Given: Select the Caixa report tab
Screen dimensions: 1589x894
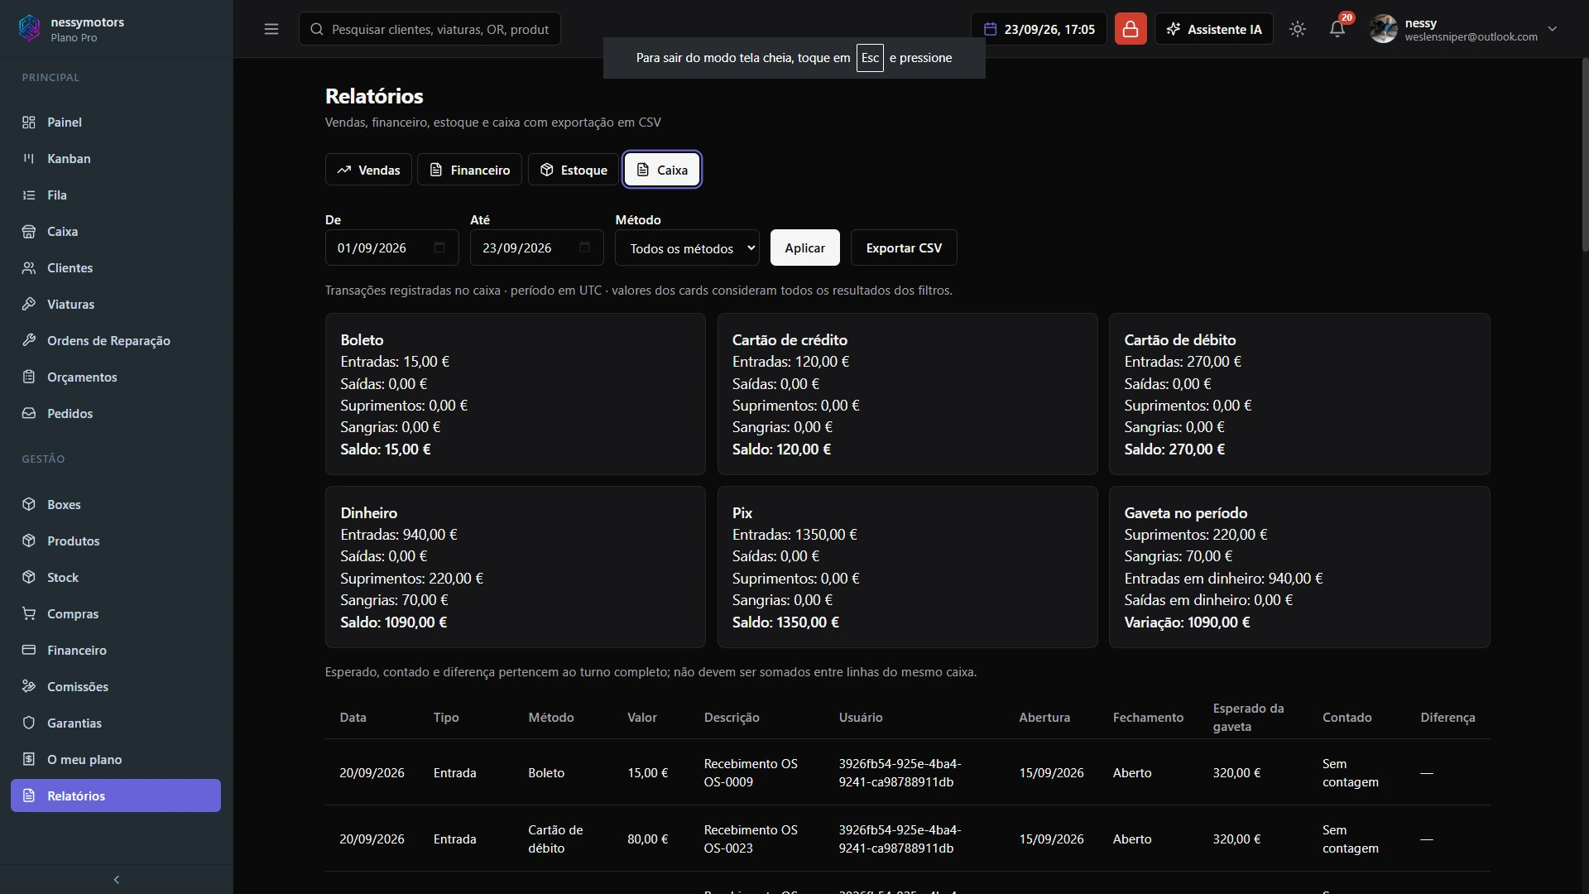Looking at the screenshot, I should tap(662, 170).
